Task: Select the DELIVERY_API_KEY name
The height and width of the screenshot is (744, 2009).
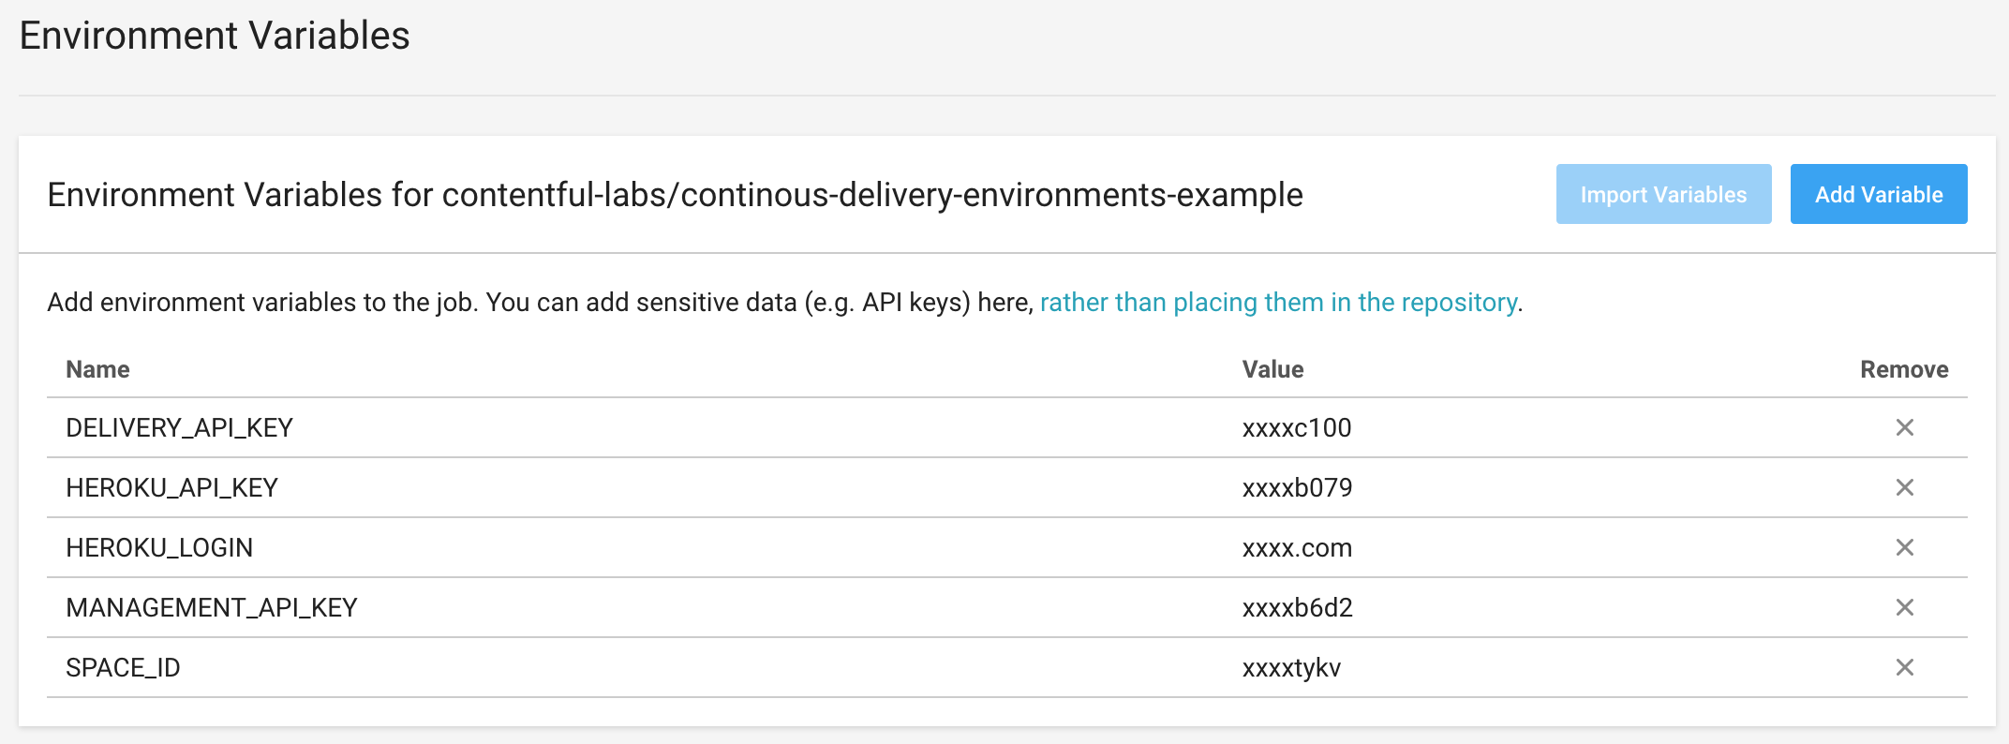Action: point(179,427)
